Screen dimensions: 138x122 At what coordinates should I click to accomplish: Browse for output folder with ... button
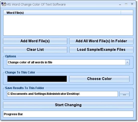coord(124,94)
